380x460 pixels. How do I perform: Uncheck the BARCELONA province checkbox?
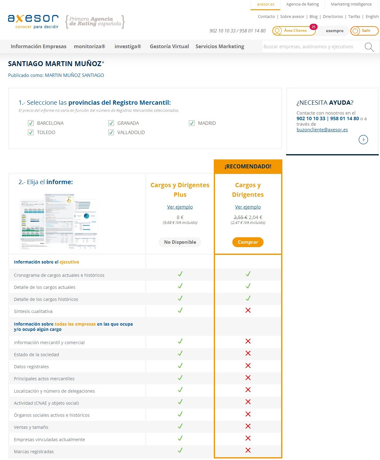click(31, 123)
